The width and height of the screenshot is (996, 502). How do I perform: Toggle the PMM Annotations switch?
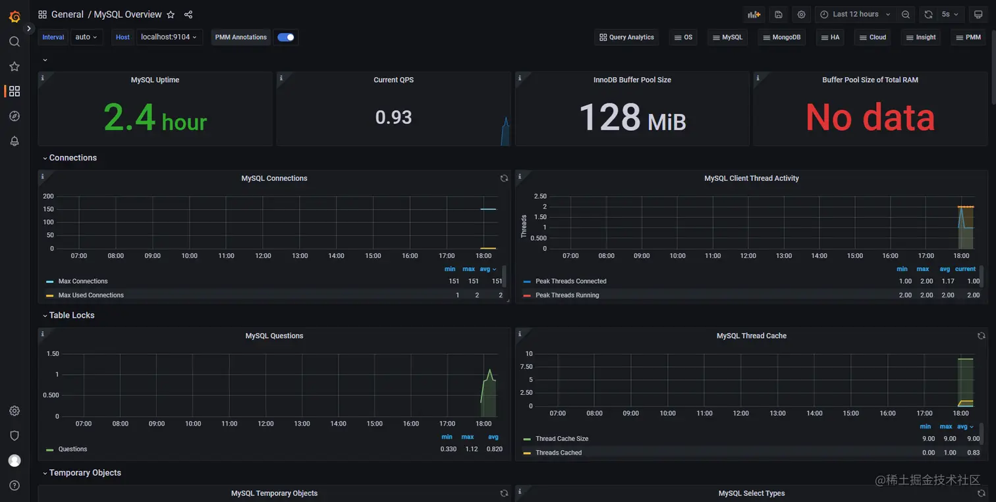pyautogui.click(x=286, y=37)
